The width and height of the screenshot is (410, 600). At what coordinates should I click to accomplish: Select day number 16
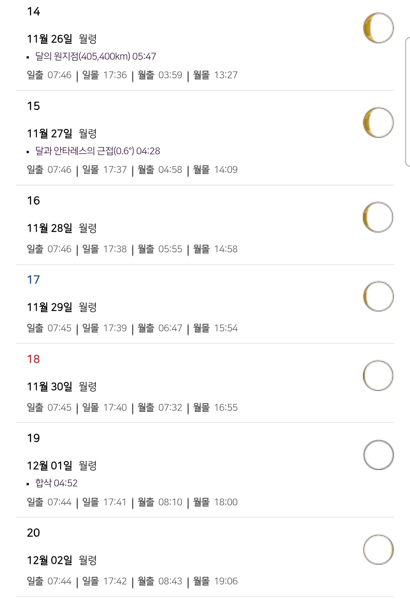[33, 201]
